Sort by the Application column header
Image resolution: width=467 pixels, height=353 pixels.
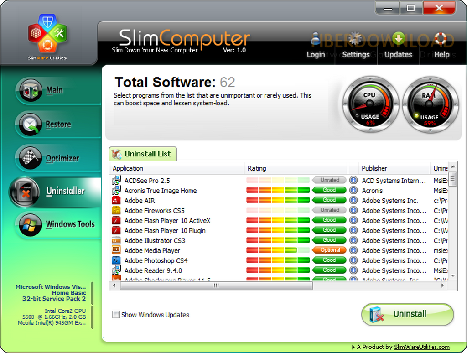coord(177,168)
